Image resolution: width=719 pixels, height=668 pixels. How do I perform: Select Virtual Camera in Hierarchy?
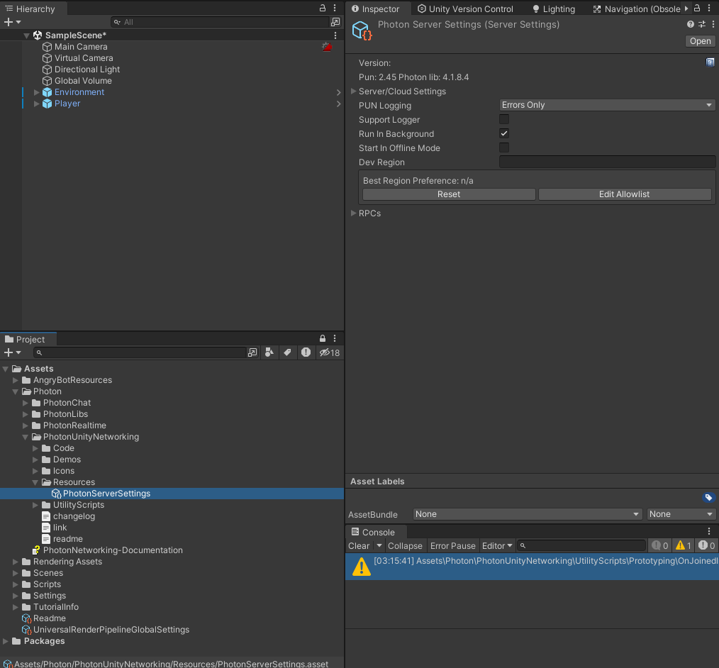point(84,58)
